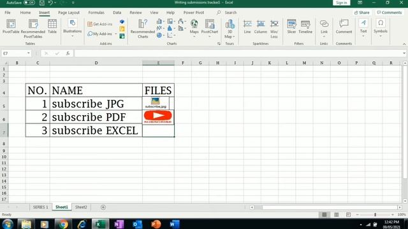This screenshot has width=408, height=229.
Task: Open the Text group dropdown
Action: tap(363, 28)
